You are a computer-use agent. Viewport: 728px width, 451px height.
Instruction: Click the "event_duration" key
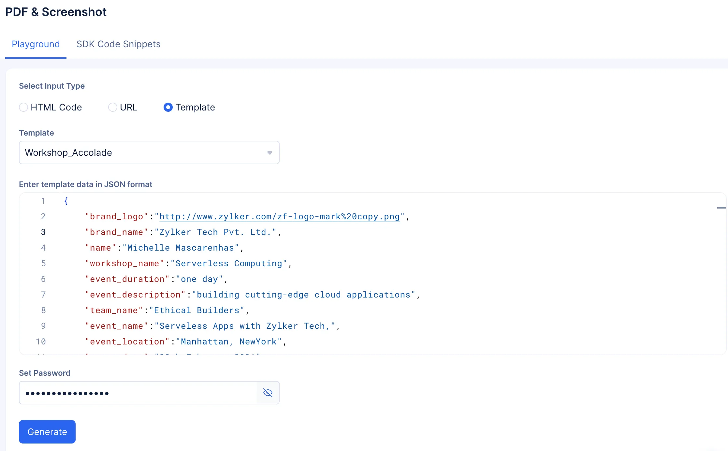(x=127, y=279)
